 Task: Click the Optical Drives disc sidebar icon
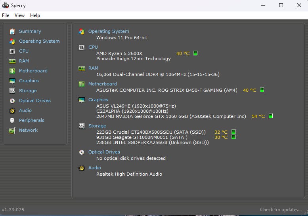tap(12, 101)
